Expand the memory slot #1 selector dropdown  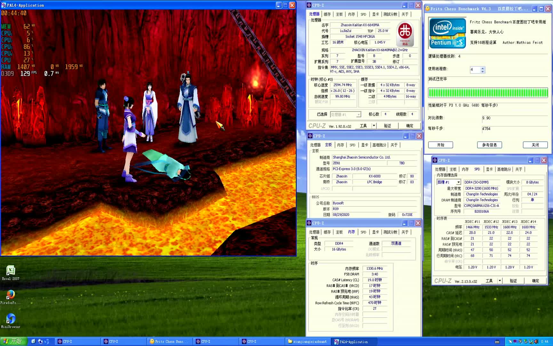click(458, 182)
